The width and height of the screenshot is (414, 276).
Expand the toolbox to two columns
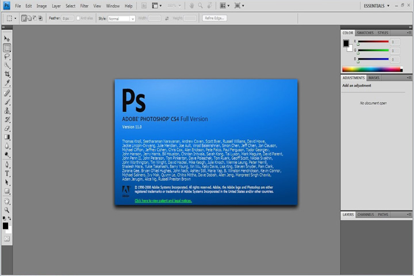click(x=3, y=27)
